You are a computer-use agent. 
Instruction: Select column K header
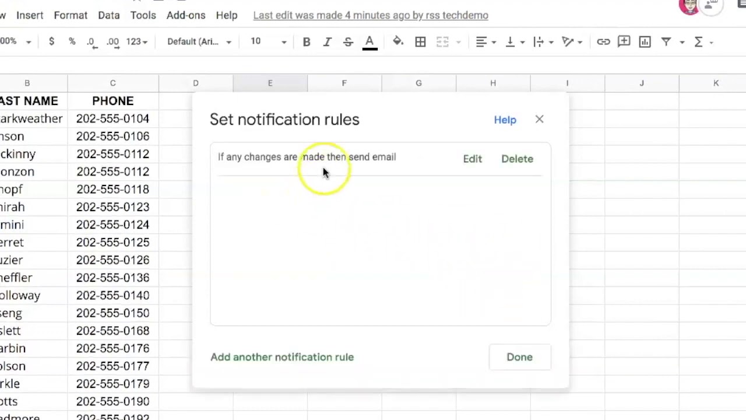(716, 83)
